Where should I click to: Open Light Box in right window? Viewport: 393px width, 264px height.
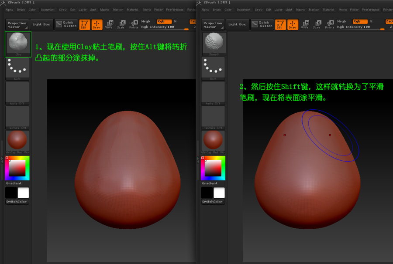[237, 24]
